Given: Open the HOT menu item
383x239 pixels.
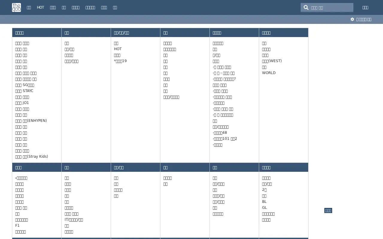Looking at the screenshot, I should [x=40, y=7].
